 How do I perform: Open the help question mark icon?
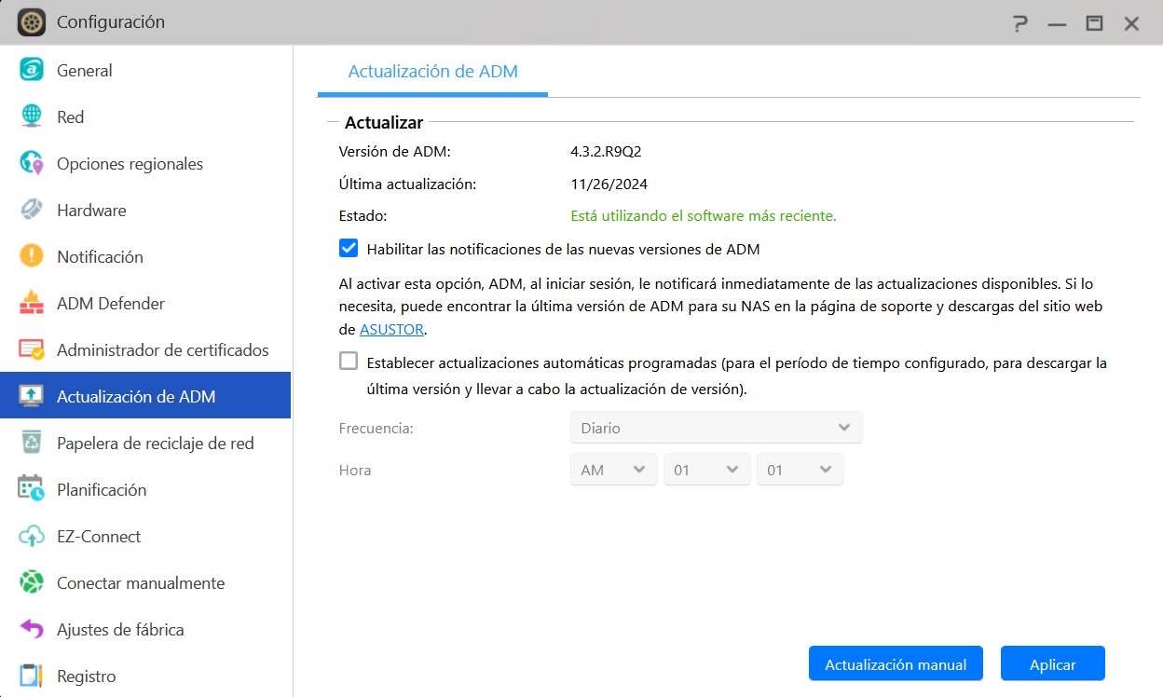1020,23
